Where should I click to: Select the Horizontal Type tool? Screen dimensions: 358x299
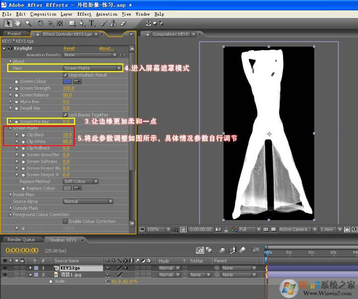pos(91,24)
